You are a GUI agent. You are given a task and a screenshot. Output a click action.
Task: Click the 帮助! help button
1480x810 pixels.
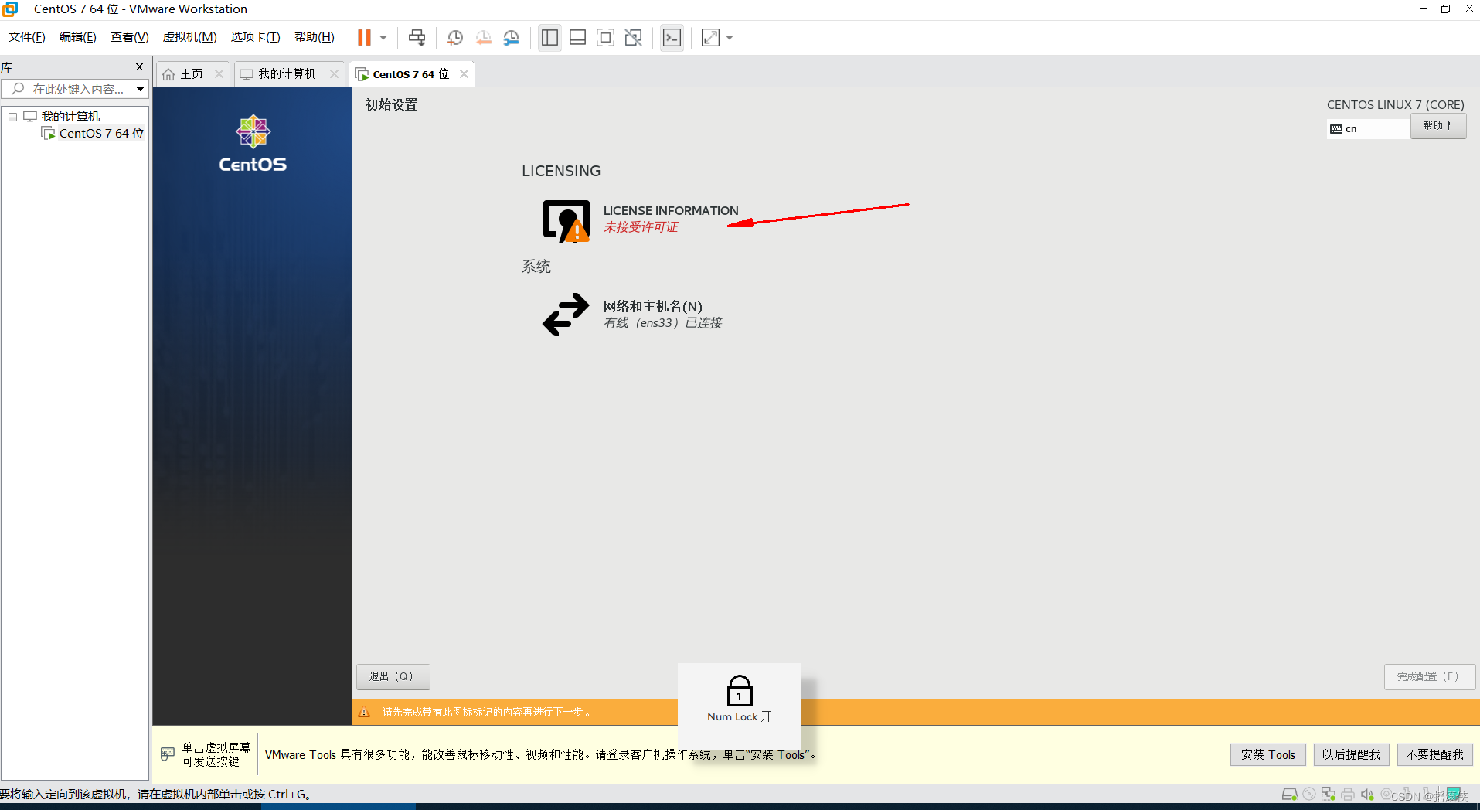(x=1437, y=126)
